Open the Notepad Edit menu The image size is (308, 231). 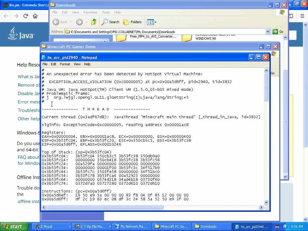pos(54,64)
